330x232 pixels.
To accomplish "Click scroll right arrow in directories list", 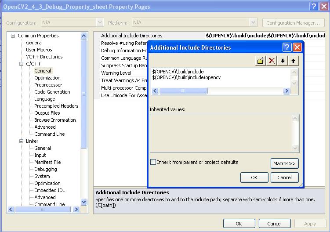I will (286, 91).
